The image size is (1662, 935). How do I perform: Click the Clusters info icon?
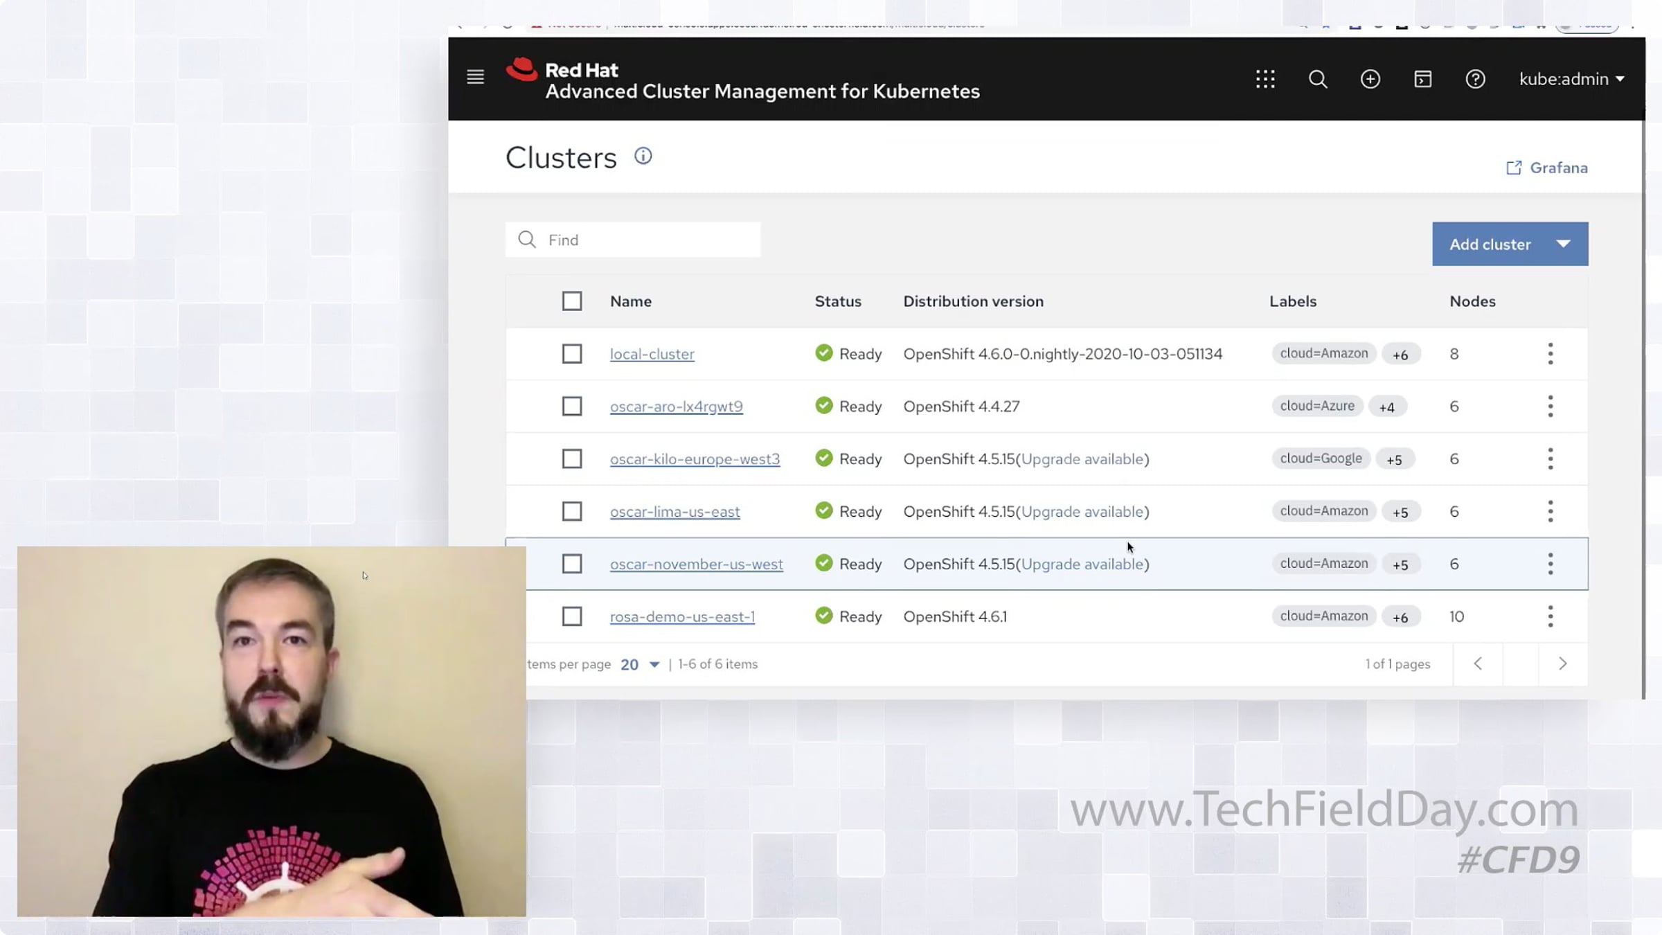coord(643,157)
